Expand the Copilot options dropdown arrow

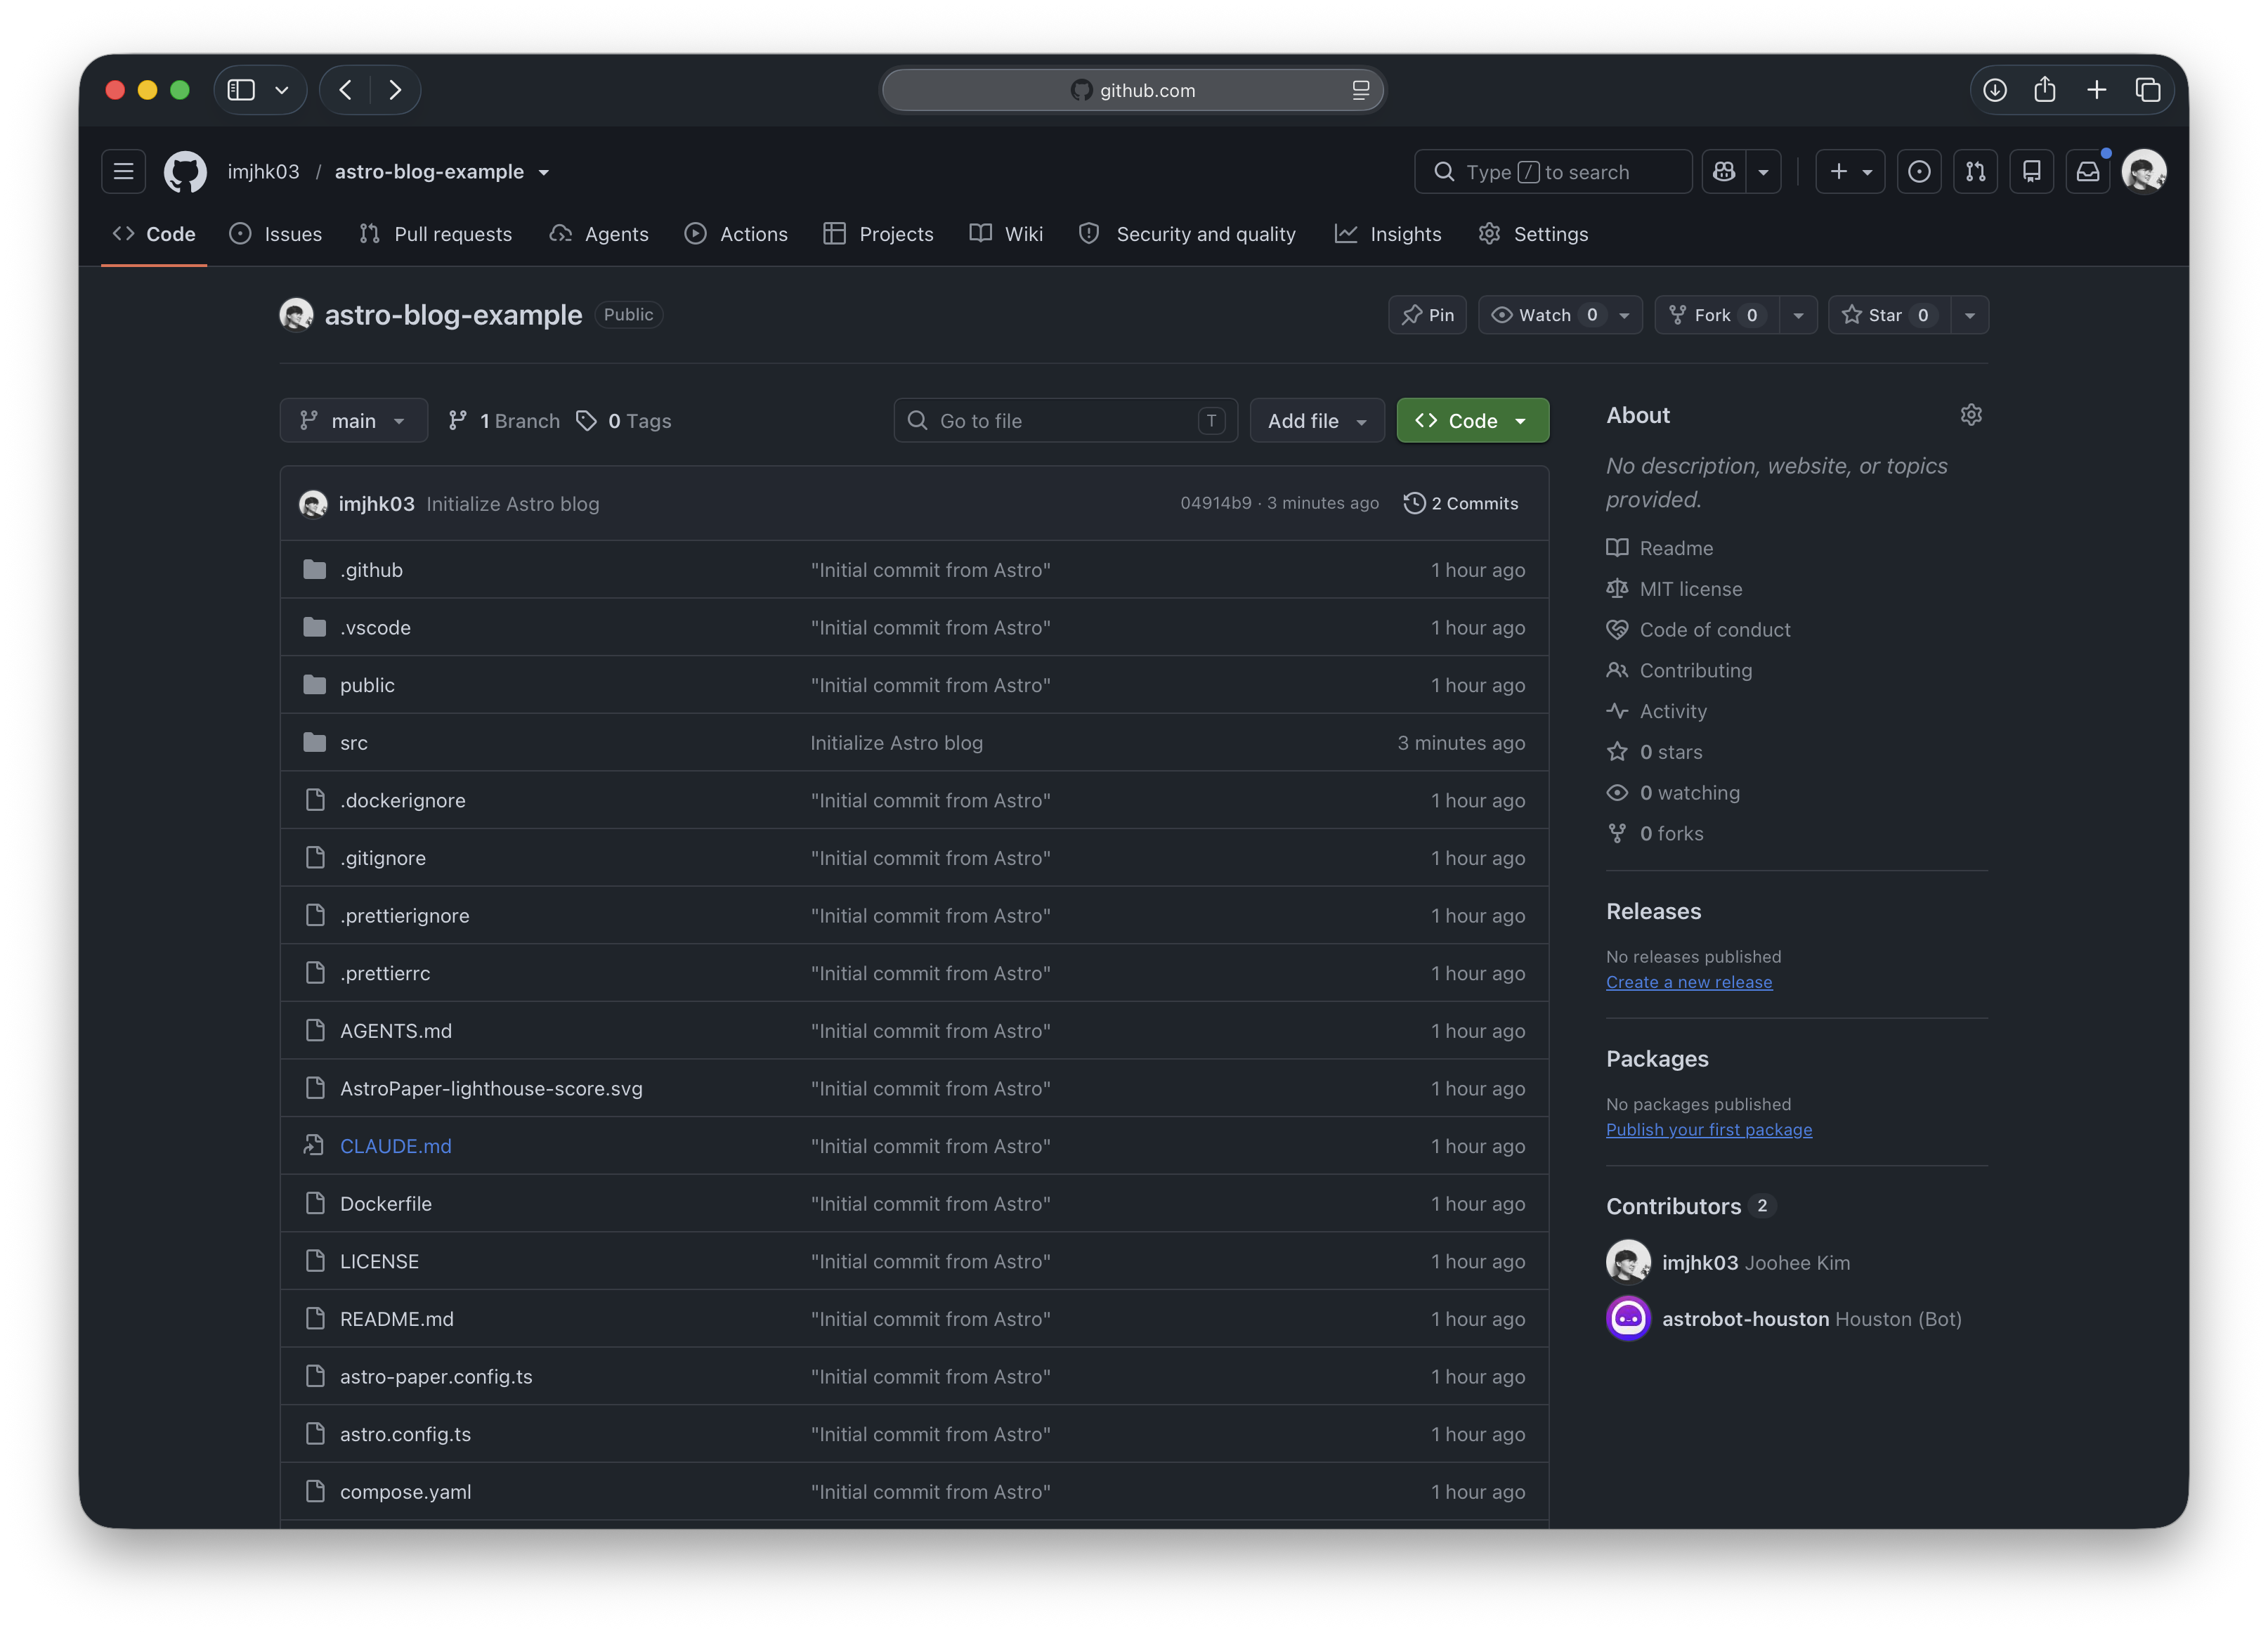click(1763, 172)
